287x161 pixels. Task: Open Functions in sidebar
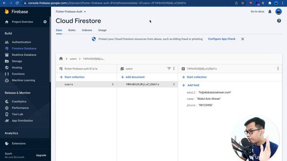(18, 74)
